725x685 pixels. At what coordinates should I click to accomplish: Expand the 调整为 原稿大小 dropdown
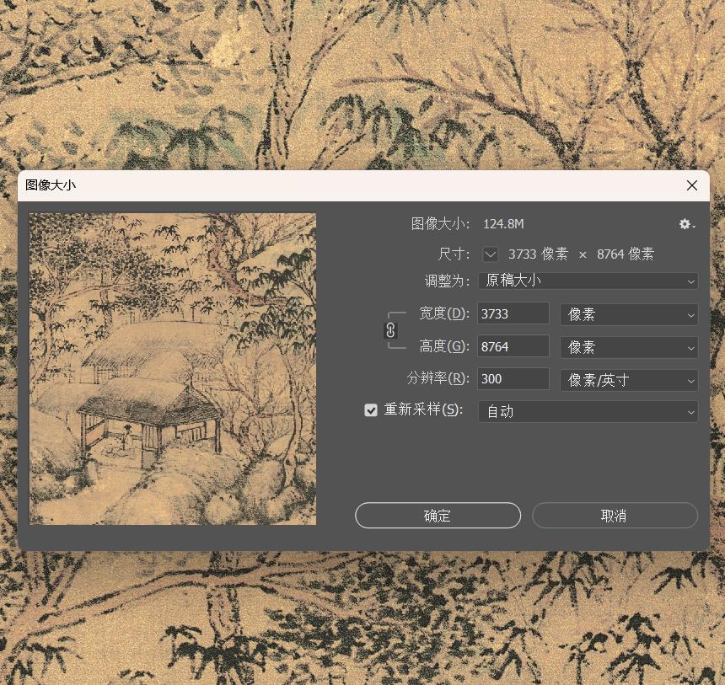click(588, 281)
